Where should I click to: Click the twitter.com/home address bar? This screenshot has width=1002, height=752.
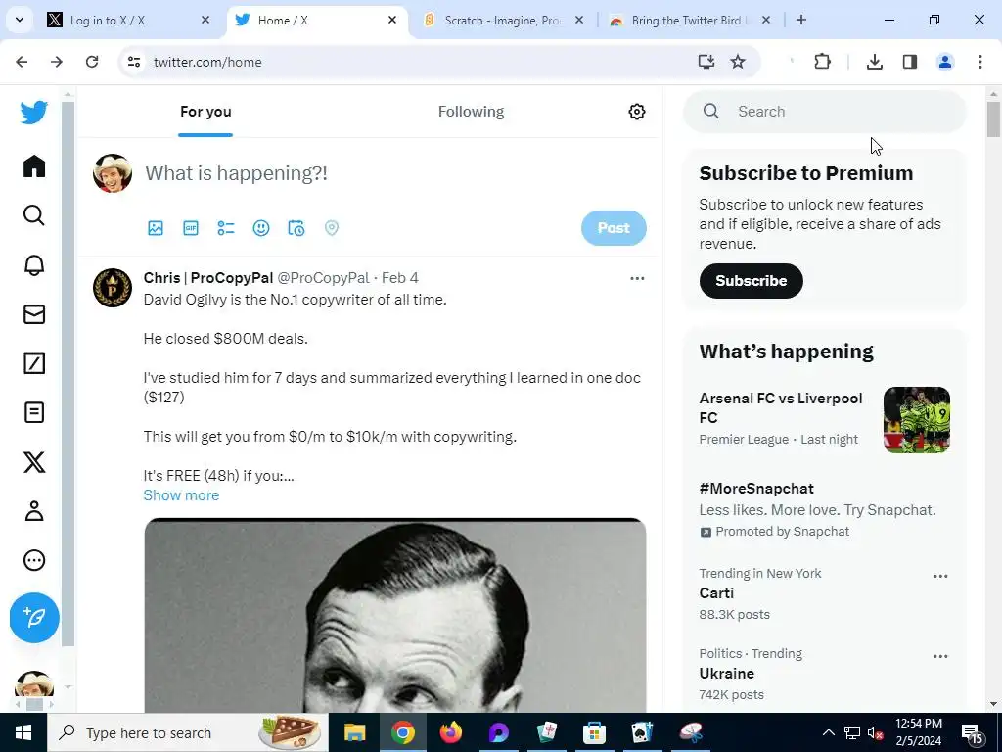pos(409,62)
